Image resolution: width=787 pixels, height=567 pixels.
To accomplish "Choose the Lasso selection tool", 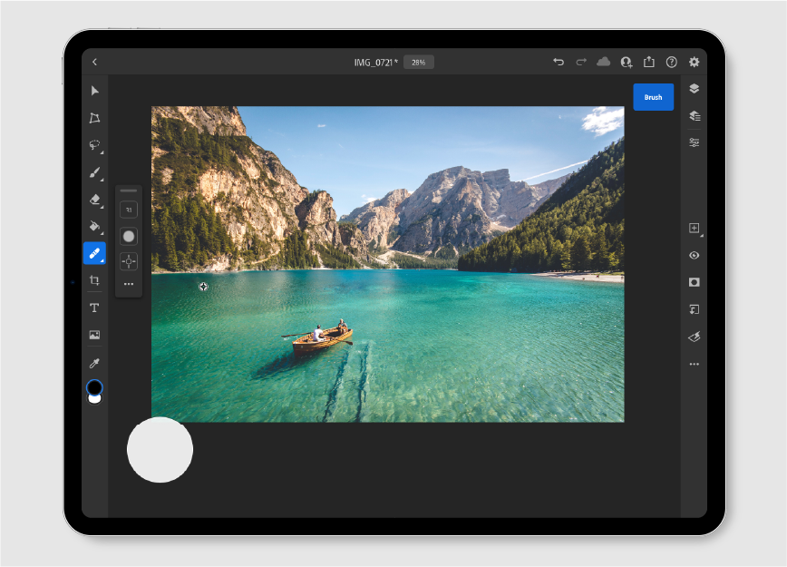I will click(94, 145).
